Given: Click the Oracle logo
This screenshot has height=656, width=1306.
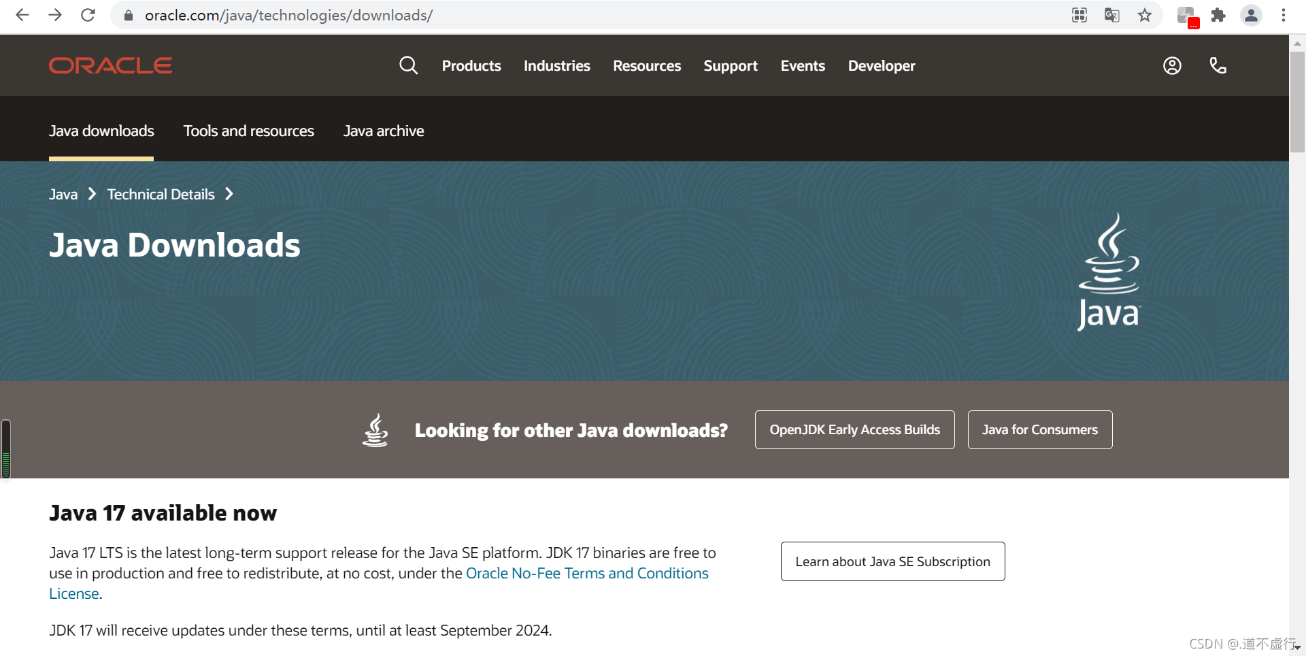Looking at the screenshot, I should tap(111, 65).
